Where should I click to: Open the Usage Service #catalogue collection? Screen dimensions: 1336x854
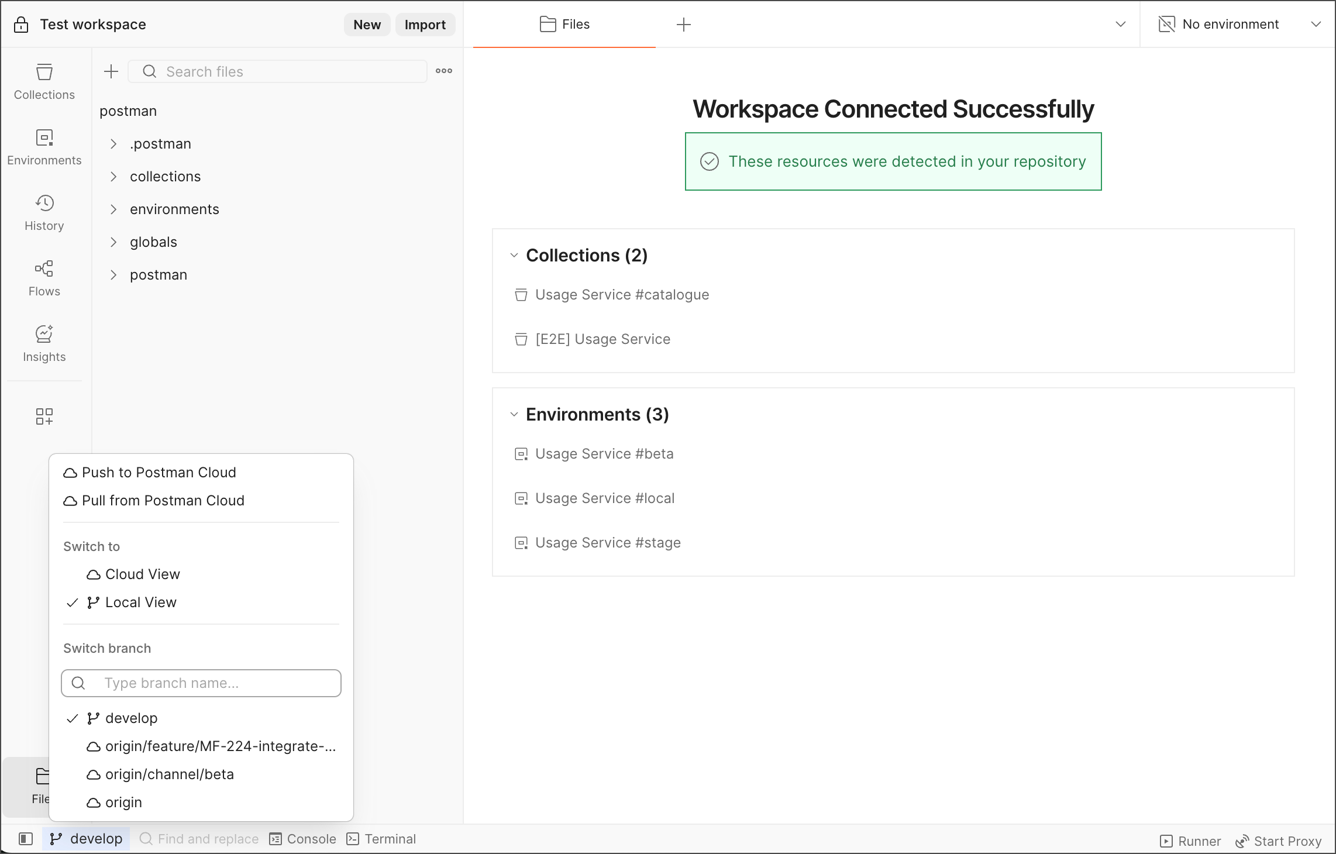(621, 295)
